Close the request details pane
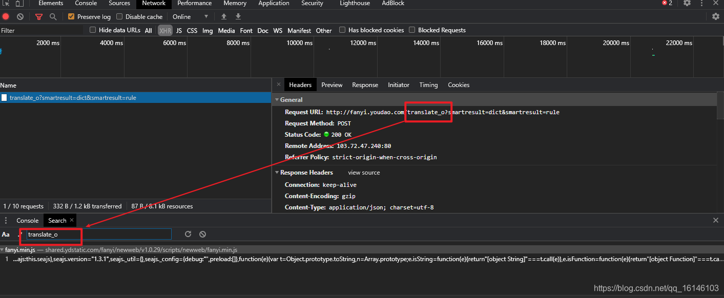This screenshot has width=724, height=298. (279, 84)
